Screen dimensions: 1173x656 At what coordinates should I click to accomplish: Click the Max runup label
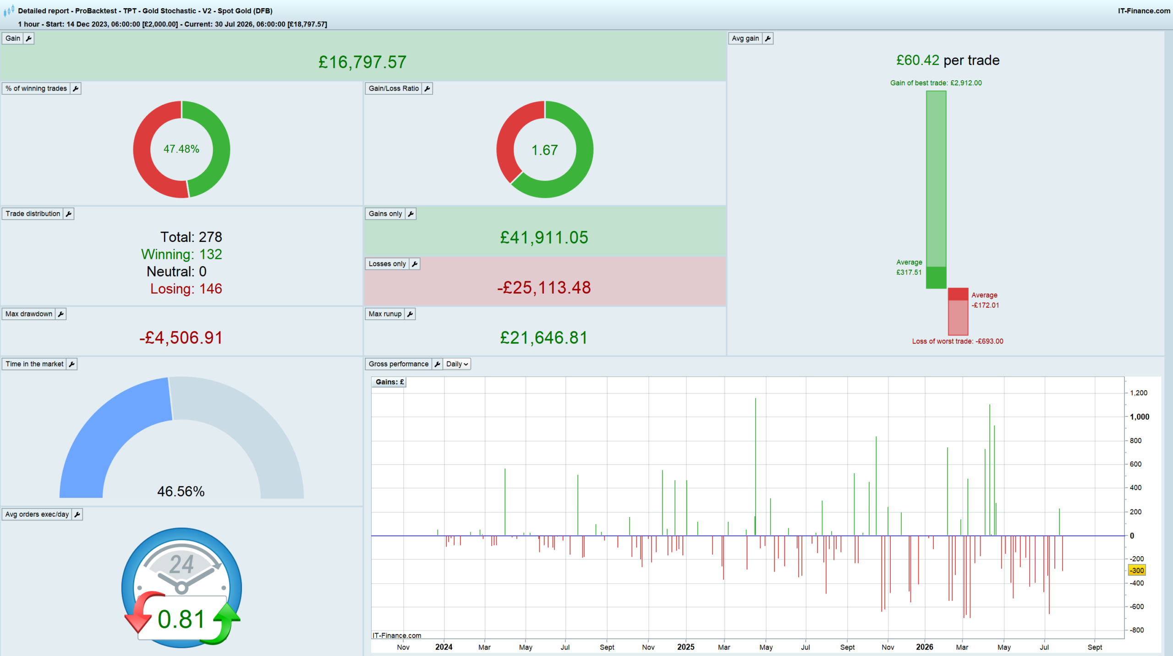[x=385, y=314]
